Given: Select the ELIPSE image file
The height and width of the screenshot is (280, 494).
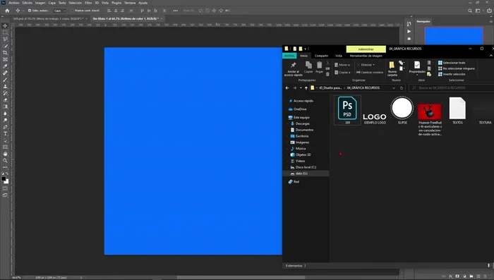Looking at the screenshot, I should [402, 110].
